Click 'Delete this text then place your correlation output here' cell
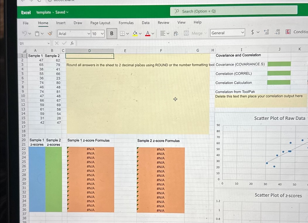The height and width of the screenshot is (223, 308). click(259, 96)
